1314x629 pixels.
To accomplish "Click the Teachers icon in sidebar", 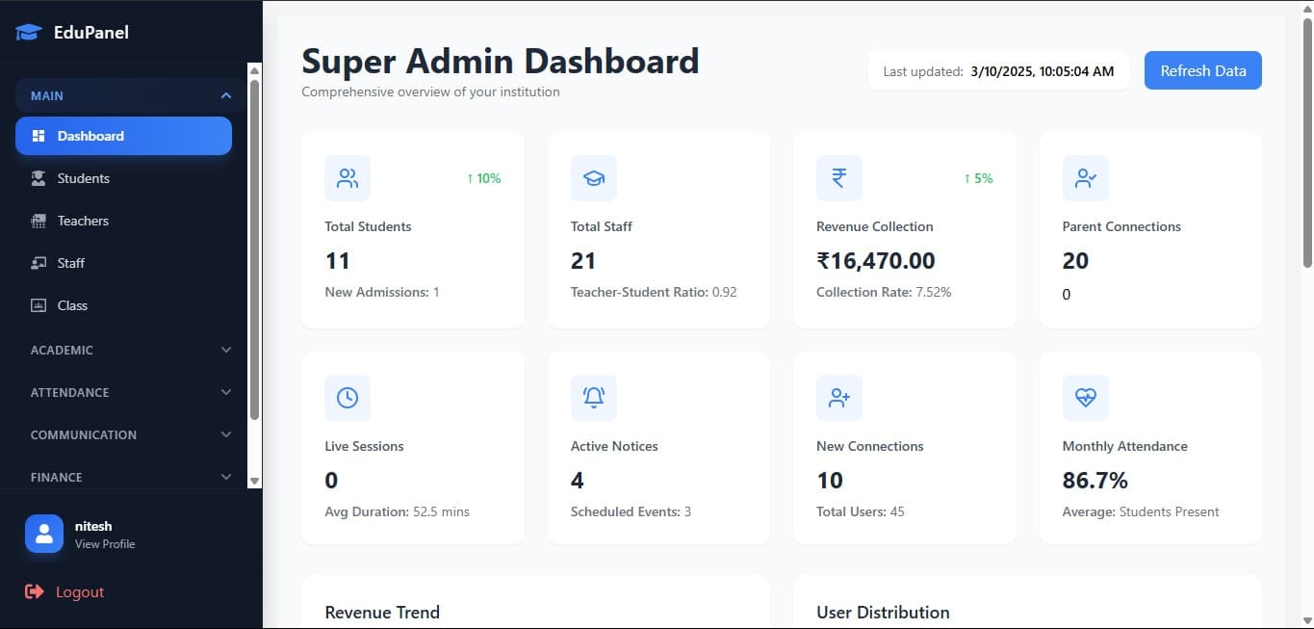I will click(39, 221).
